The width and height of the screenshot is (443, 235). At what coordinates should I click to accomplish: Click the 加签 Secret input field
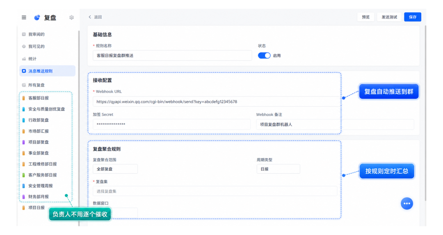pyautogui.click(x=171, y=124)
